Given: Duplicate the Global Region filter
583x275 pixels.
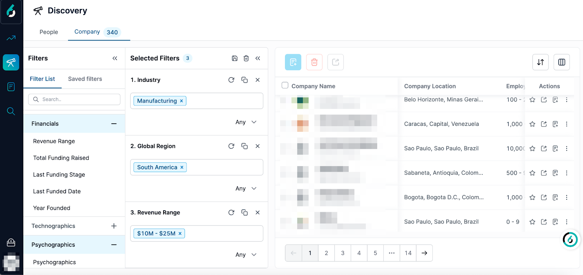Looking at the screenshot, I should pos(244,146).
